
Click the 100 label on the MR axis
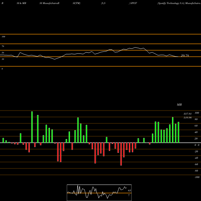point(197,113)
